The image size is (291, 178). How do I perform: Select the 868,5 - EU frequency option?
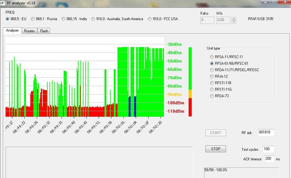(16, 19)
